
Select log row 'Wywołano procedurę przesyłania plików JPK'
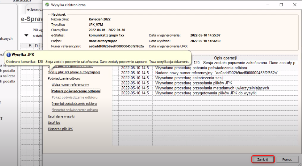click(205, 83)
